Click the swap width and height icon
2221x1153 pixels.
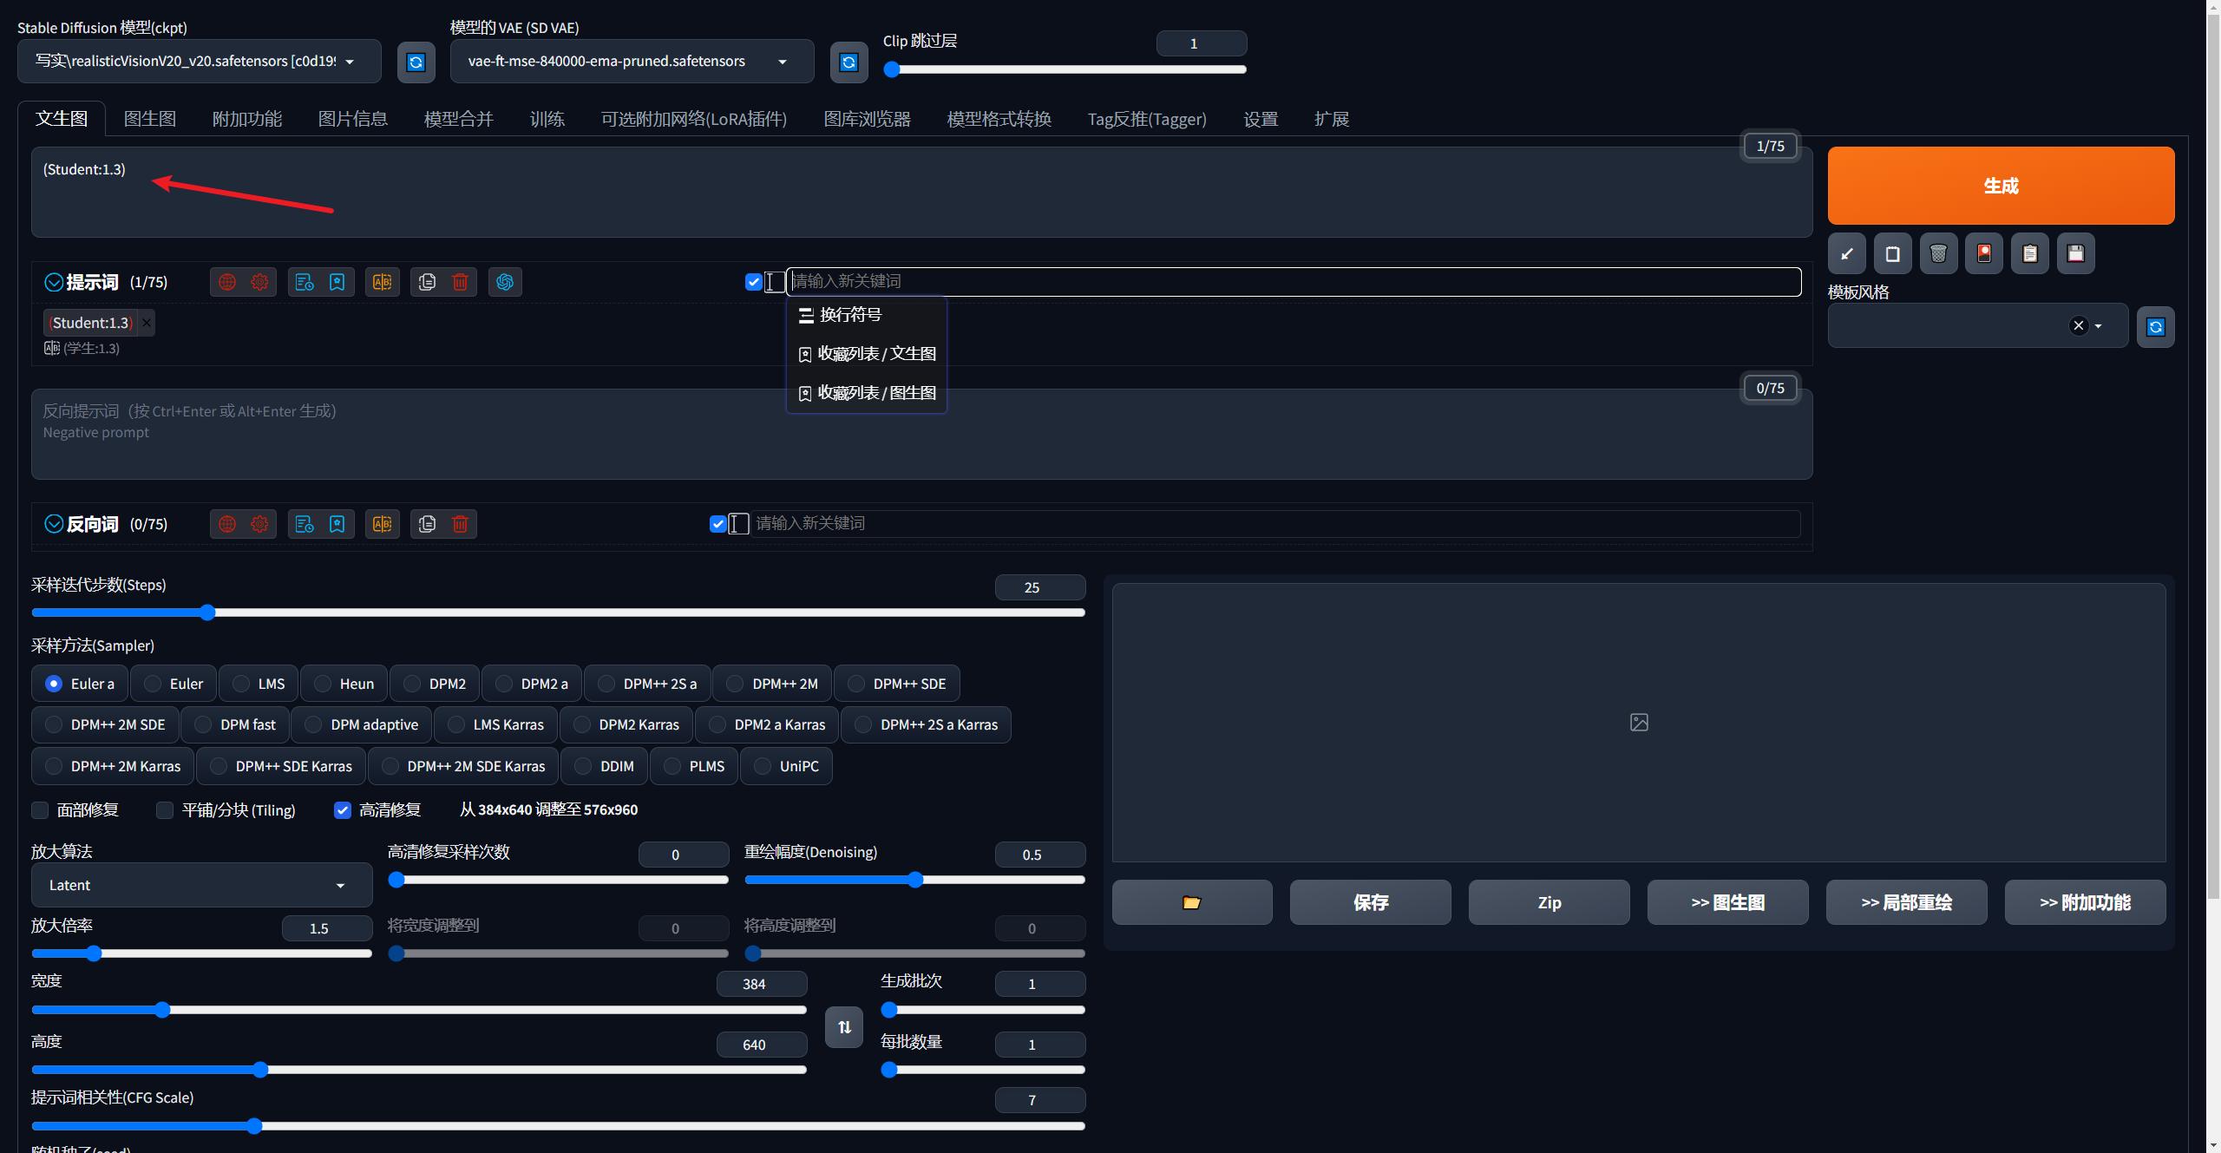pos(844,1027)
